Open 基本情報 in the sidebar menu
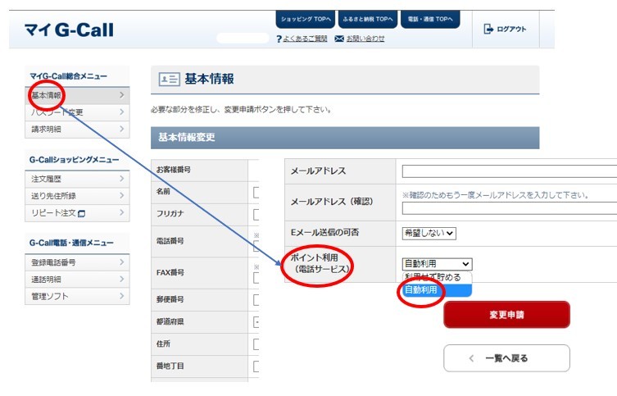Image resolution: width=617 pixels, height=396 pixels. click(48, 95)
